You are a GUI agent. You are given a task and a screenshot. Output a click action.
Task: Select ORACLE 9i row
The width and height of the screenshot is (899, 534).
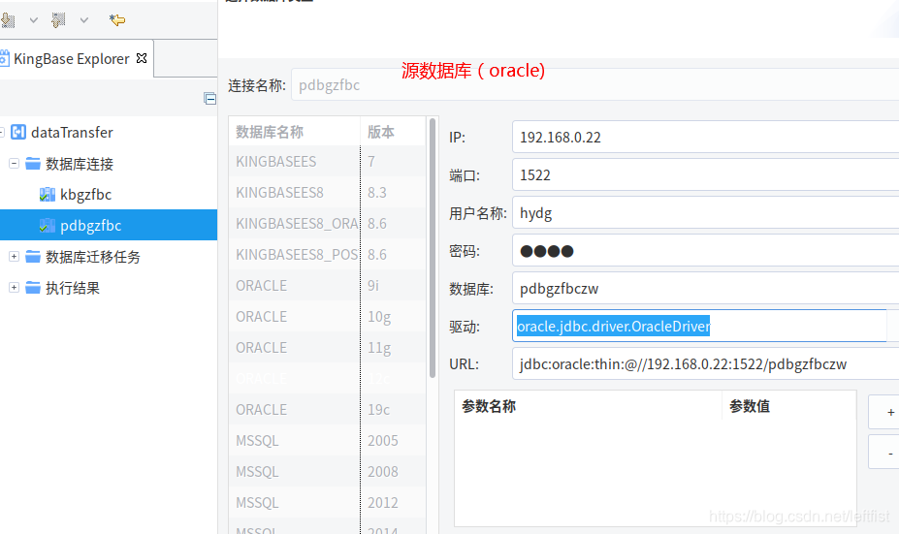(x=328, y=285)
